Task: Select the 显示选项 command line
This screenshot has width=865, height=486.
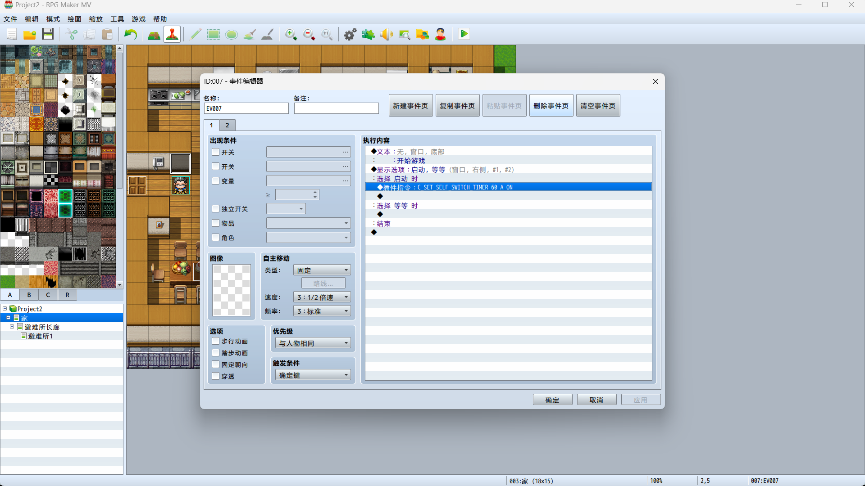Action: tap(508, 170)
